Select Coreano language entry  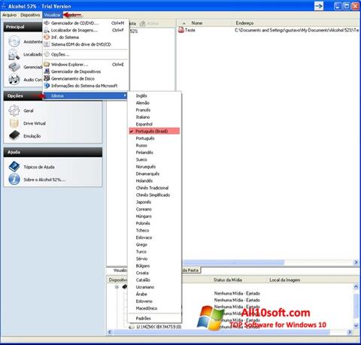point(144,209)
